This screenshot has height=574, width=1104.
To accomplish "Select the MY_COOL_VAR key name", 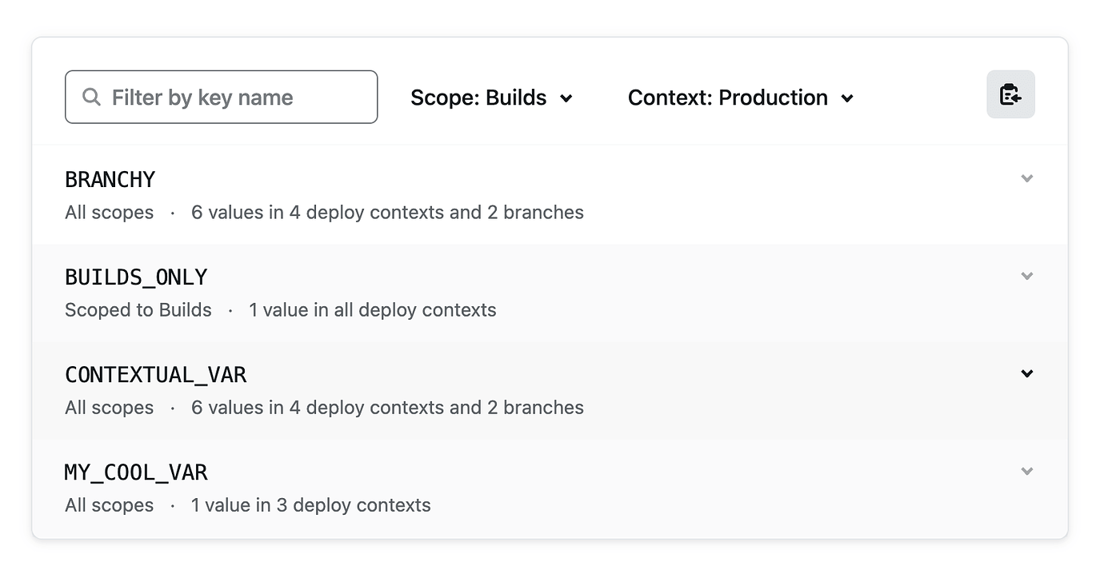I will (136, 472).
